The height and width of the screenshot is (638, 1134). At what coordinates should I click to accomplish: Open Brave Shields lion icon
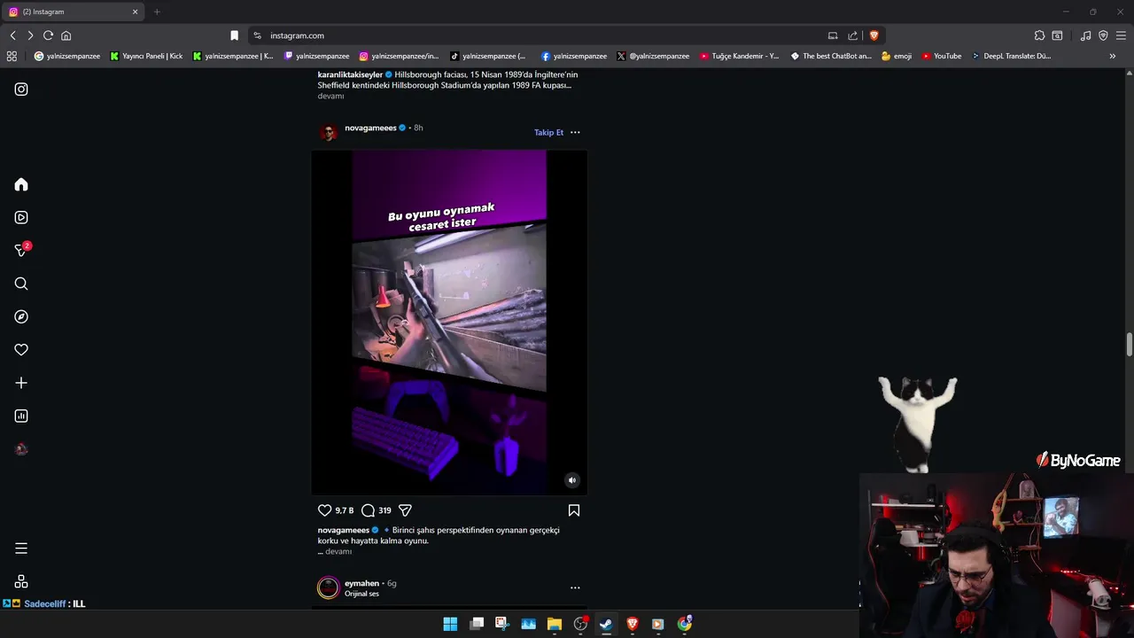[x=874, y=35]
